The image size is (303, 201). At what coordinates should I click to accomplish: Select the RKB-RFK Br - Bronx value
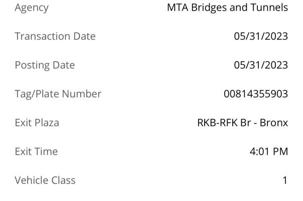click(243, 123)
